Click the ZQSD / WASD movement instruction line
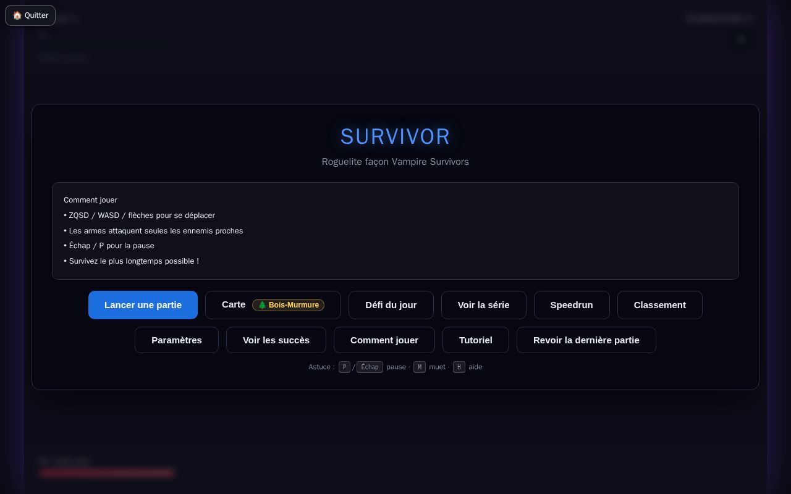 point(139,216)
